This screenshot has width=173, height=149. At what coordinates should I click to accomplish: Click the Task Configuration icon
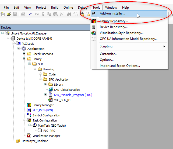[x=29, y=120]
